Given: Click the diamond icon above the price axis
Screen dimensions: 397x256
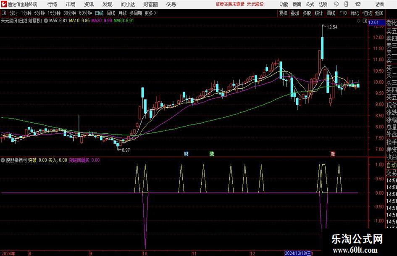Looking at the screenshot, I should pos(358,21).
